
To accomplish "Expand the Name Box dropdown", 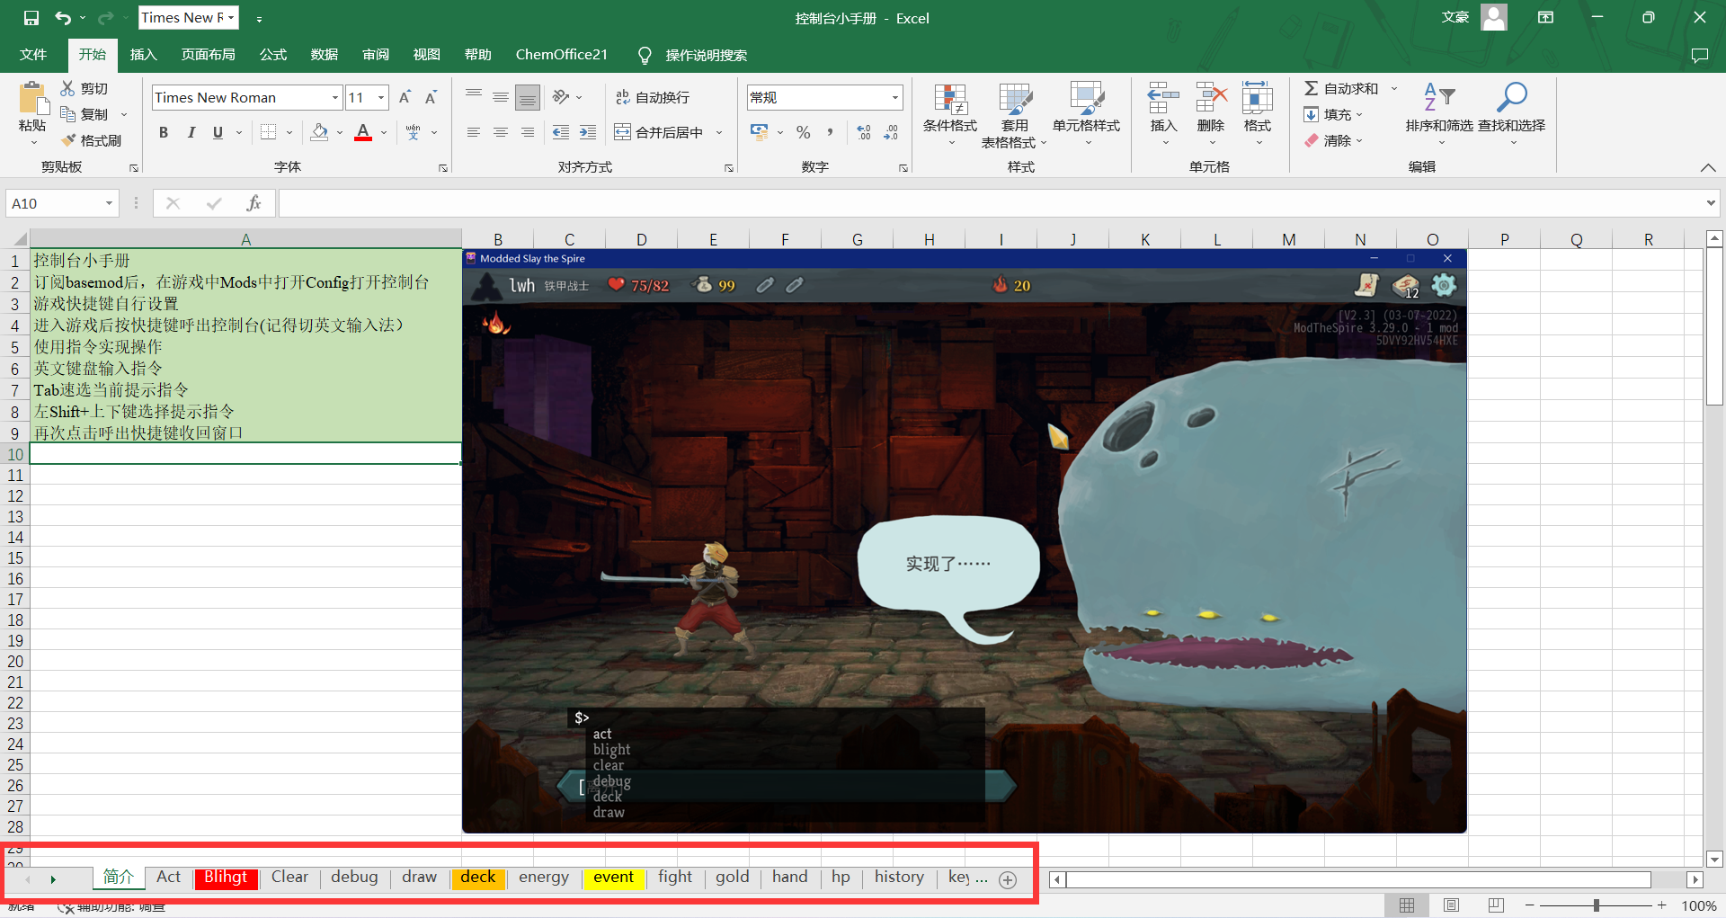I will [109, 203].
